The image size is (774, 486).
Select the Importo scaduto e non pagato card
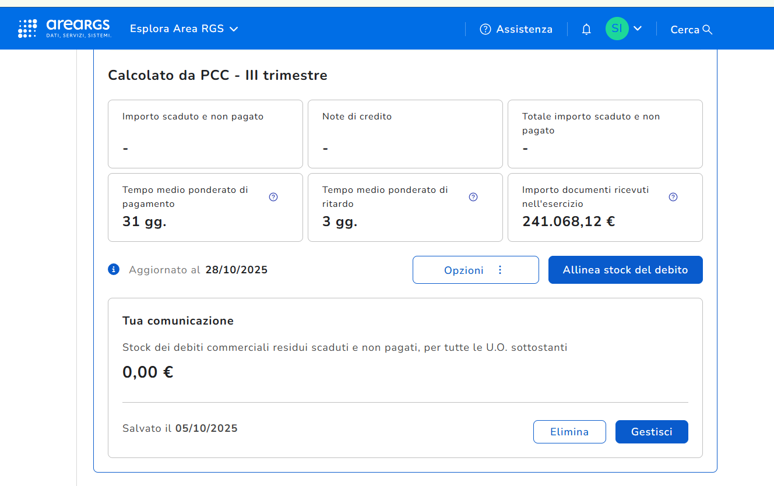click(205, 134)
